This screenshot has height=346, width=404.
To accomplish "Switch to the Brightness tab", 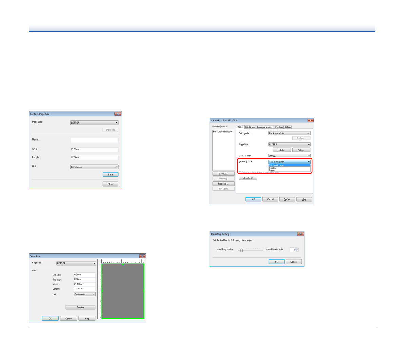I will point(250,127).
